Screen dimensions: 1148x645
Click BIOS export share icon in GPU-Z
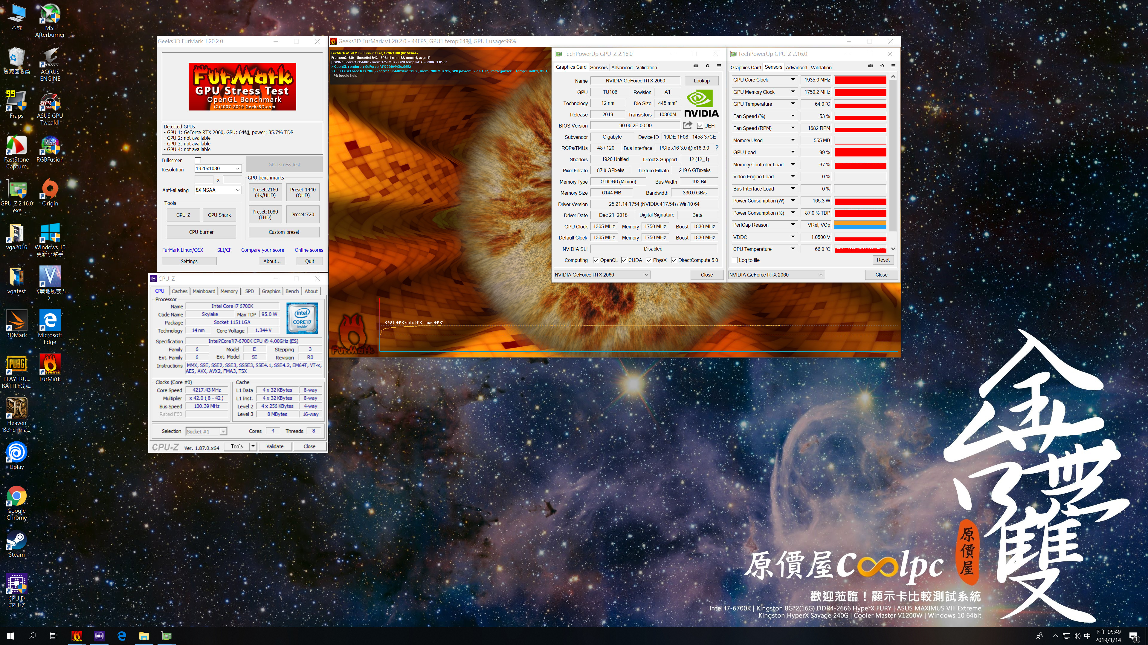(x=687, y=125)
